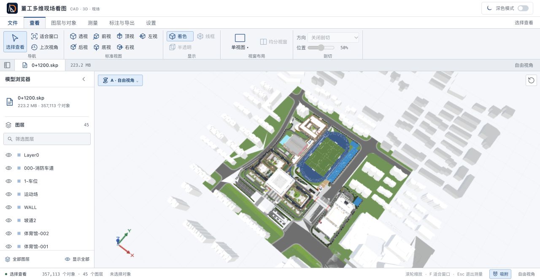
Task: Select the 体育馆-001 layer row
Action: point(47,246)
